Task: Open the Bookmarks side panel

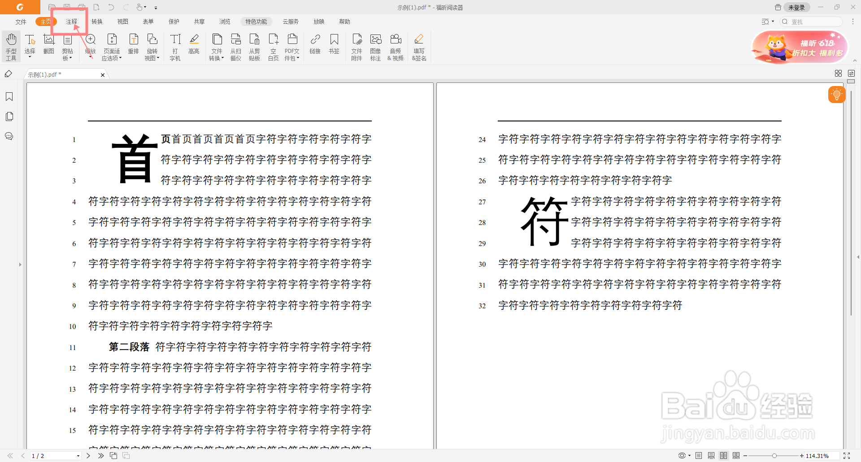Action: pyautogui.click(x=9, y=97)
